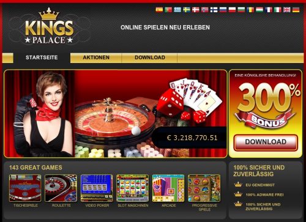
Task: Open the Tischespiele game thumbnail
Action: pos(25,188)
